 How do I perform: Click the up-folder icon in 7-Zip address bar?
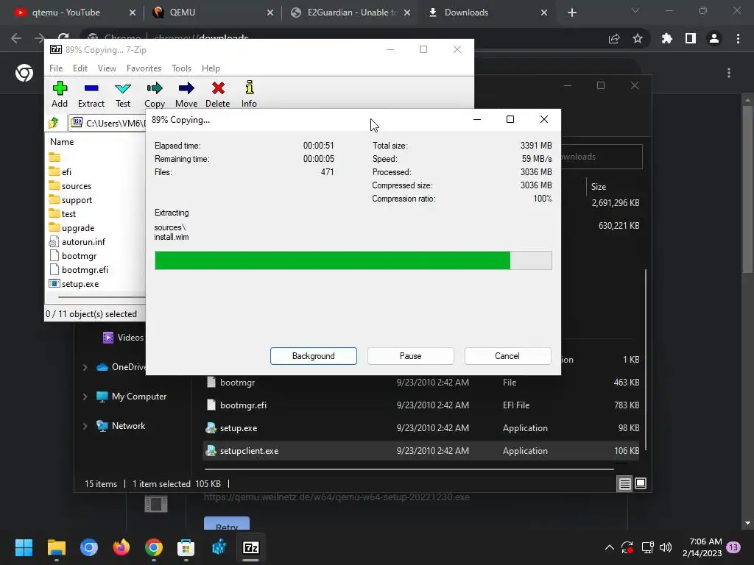(x=54, y=123)
